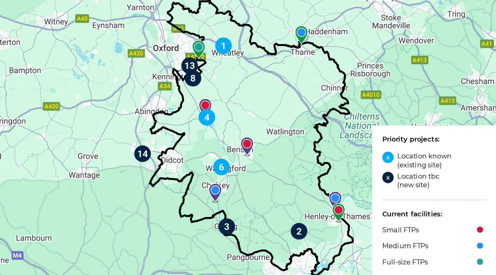Click the Medium FTPs blue legend dot
496x275 pixels.
(480, 246)
